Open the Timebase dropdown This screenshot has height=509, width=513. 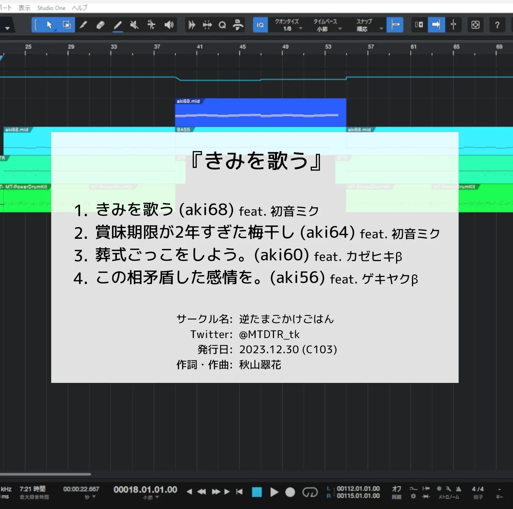click(327, 25)
